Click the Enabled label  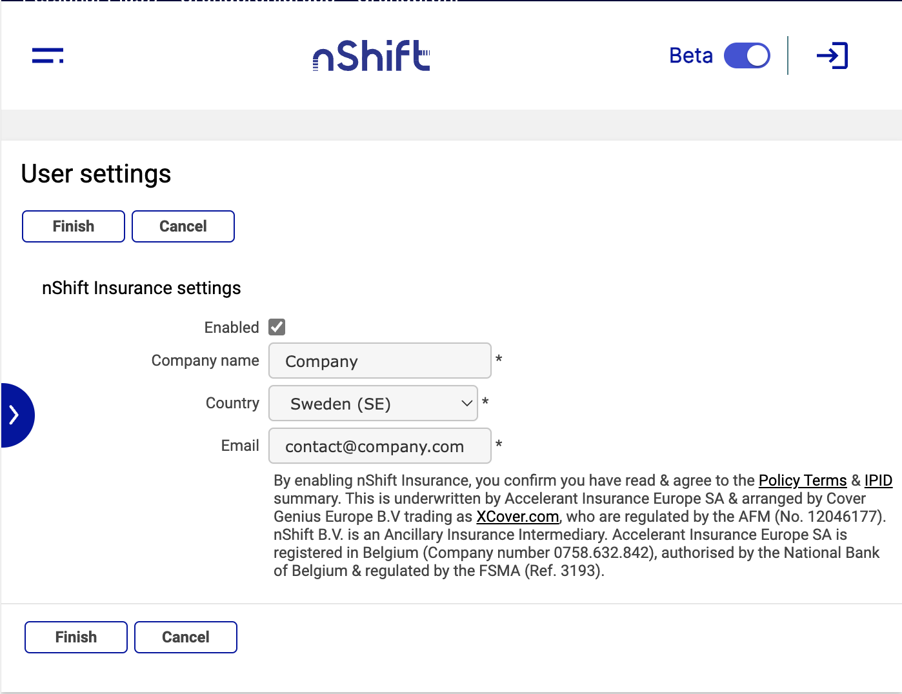232,328
